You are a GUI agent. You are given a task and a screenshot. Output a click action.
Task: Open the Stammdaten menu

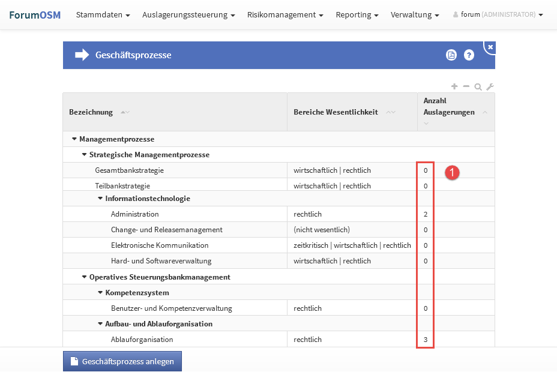[x=103, y=14]
